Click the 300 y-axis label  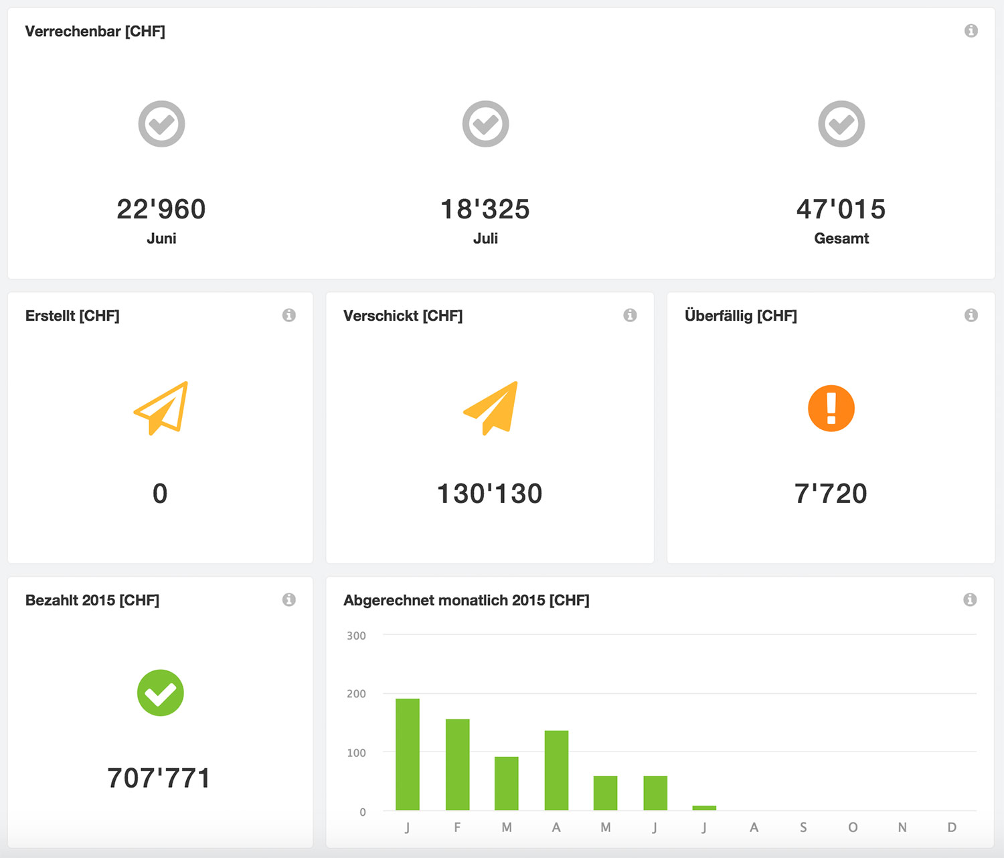click(x=356, y=636)
